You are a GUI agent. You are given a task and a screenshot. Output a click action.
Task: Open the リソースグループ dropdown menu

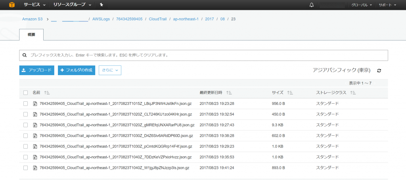pos(72,5)
